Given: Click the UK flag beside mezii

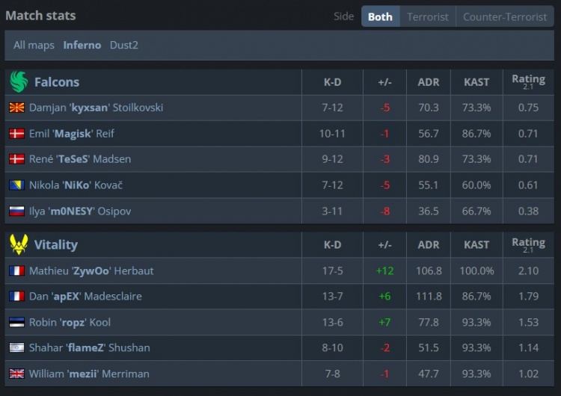Looking at the screenshot, I should click(16, 374).
